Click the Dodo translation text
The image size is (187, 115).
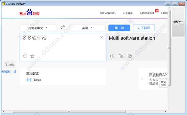pos(37,80)
